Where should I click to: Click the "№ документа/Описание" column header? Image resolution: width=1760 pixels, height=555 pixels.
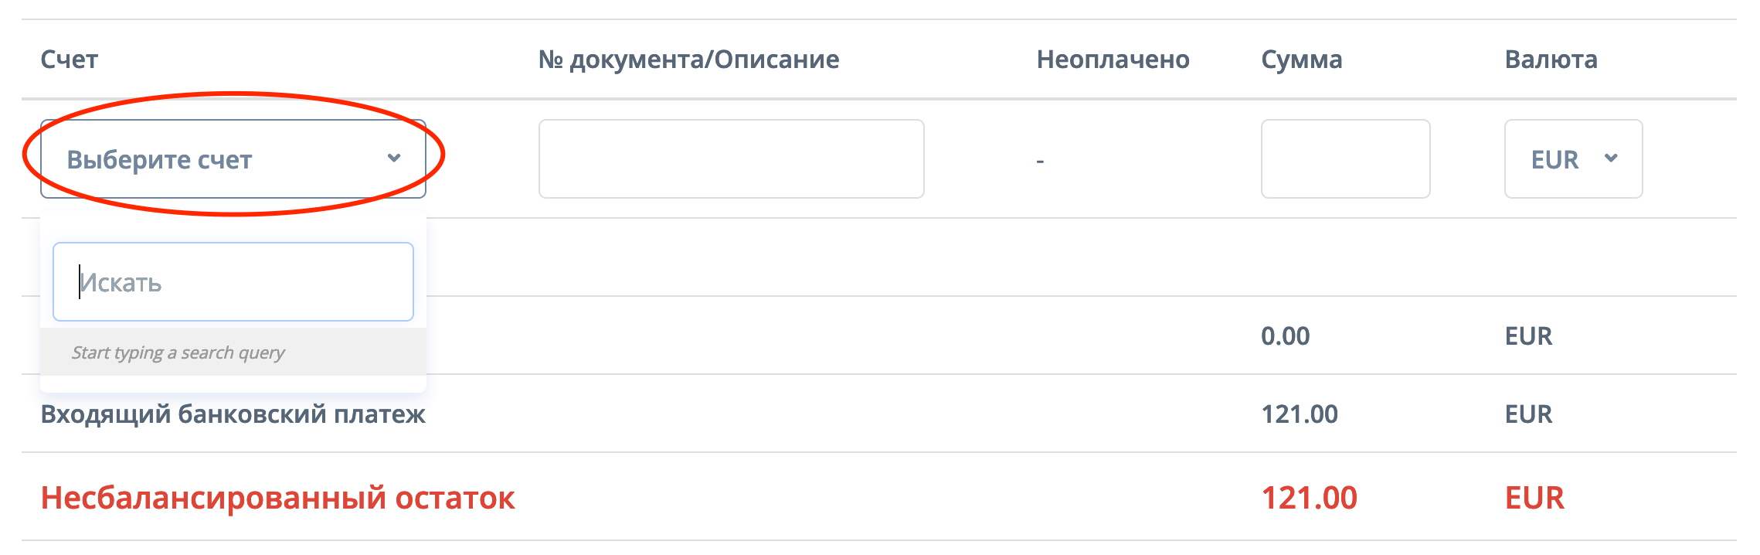688,60
